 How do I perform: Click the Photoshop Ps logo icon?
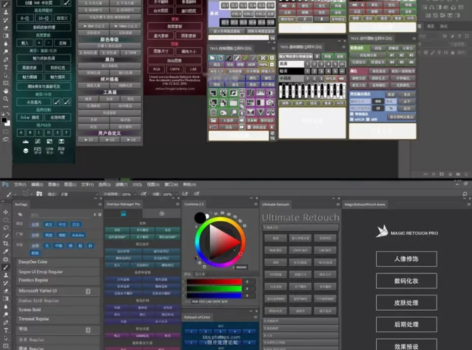pos(6,184)
